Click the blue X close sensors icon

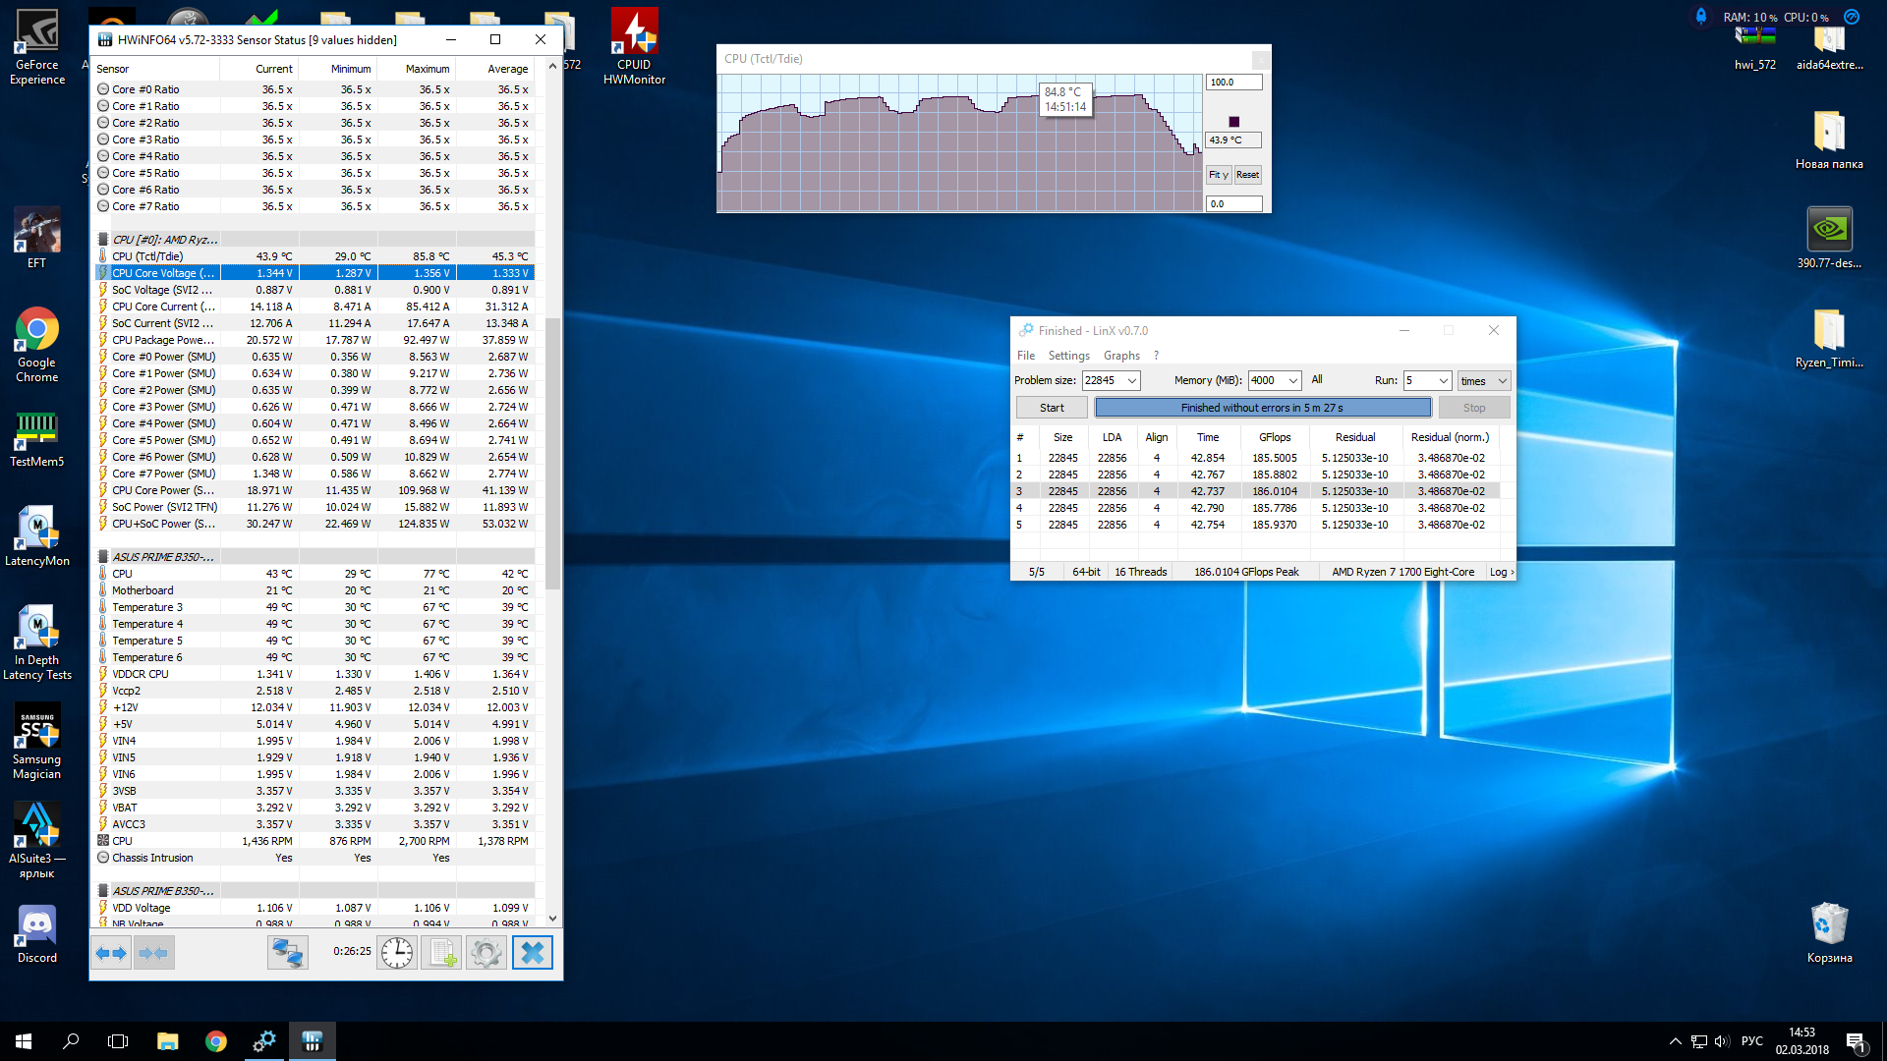point(532,953)
